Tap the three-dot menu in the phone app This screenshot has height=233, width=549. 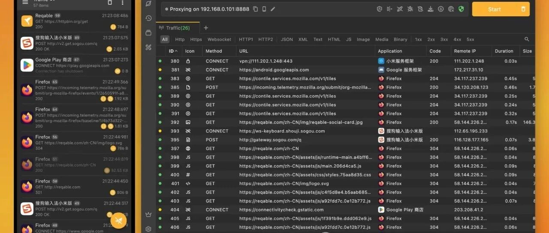click(x=123, y=3)
